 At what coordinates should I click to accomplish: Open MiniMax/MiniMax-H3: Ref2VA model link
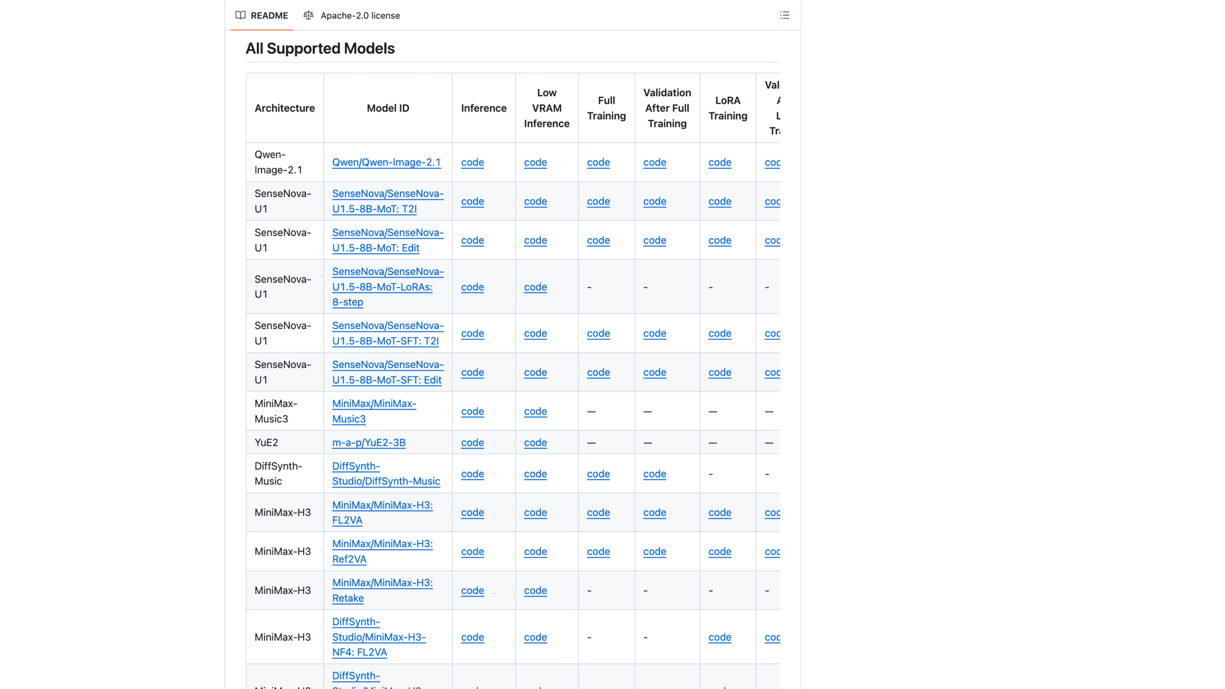(x=382, y=551)
